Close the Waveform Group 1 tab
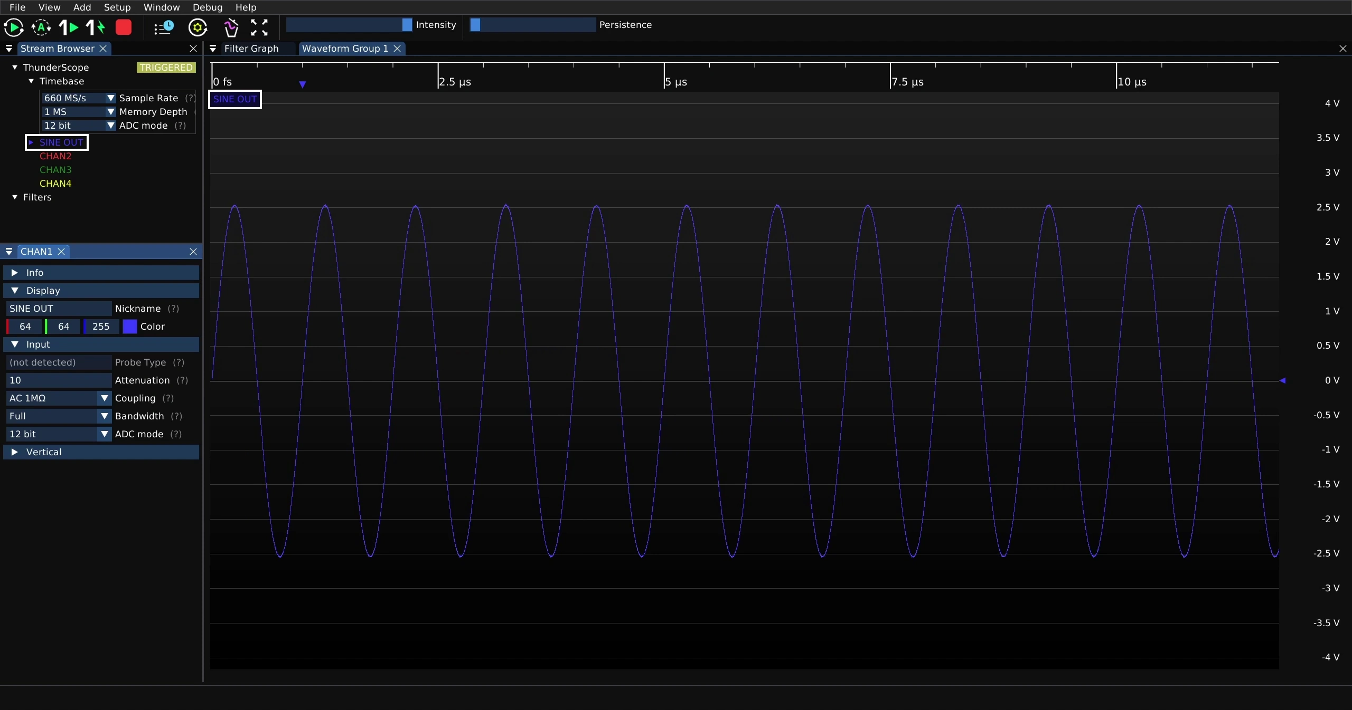Screen dimensions: 1352x710 click(x=397, y=49)
